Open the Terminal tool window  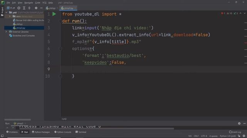point(81,132)
